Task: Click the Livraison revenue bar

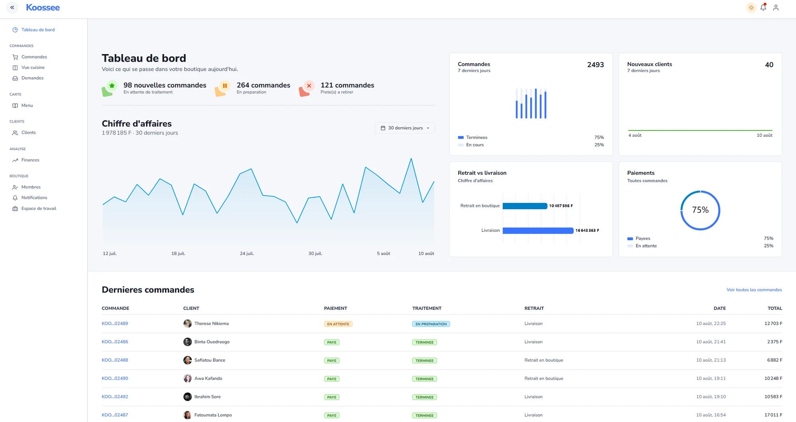Action: (538, 231)
